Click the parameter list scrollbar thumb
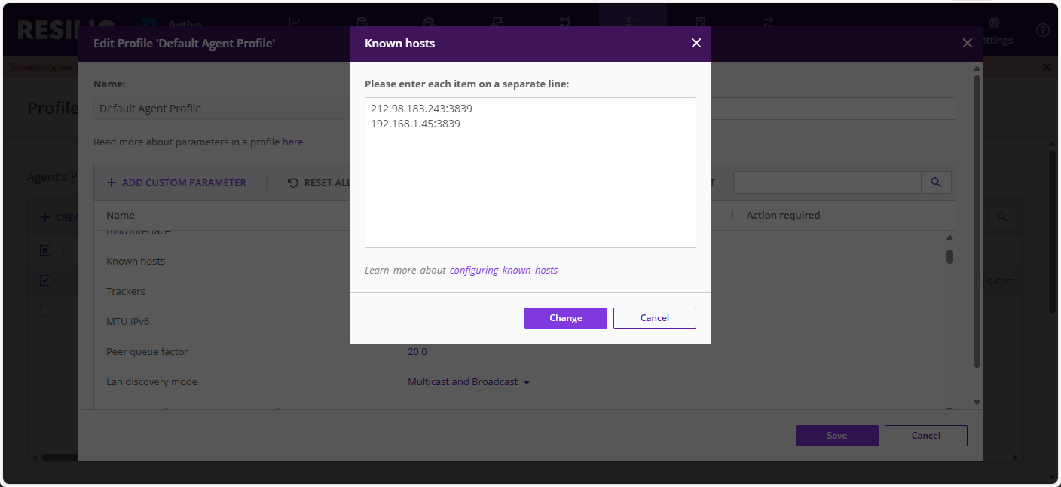 coord(950,256)
